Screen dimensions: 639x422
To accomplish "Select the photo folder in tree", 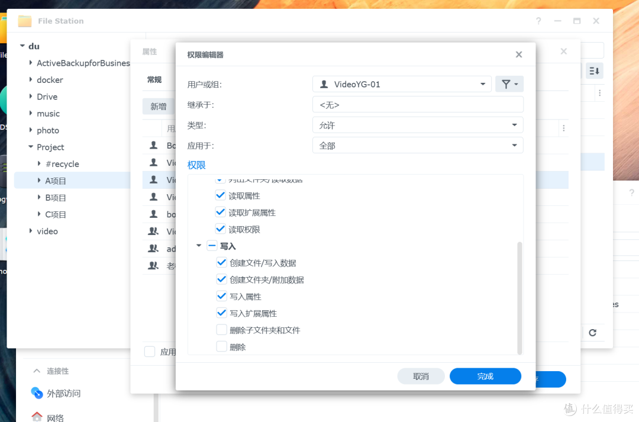I will click(x=48, y=130).
